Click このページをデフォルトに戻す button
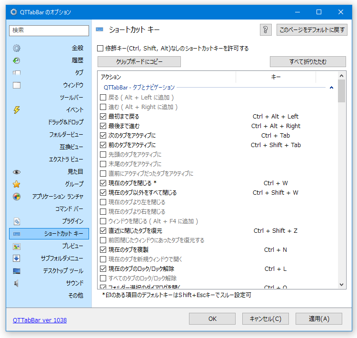The height and width of the screenshot is (338, 357). click(x=312, y=30)
